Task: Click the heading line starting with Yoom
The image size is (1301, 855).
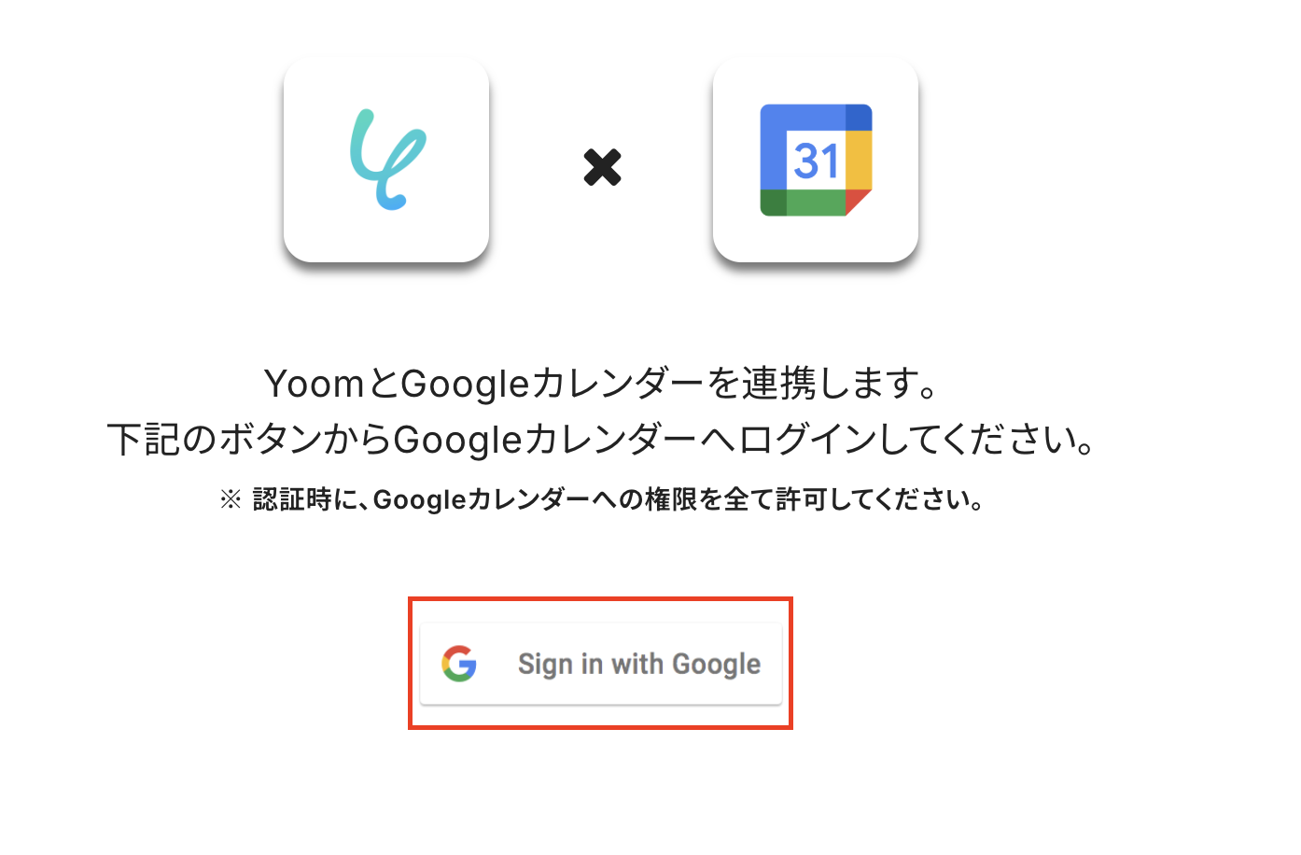Action: pos(602,384)
